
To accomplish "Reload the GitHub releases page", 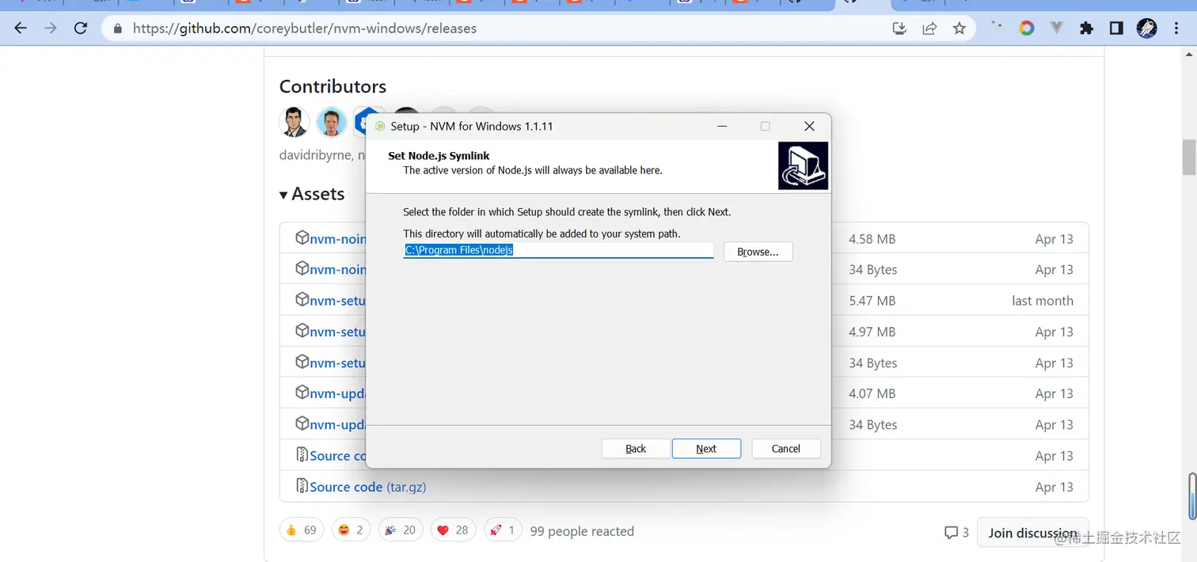I will click(80, 28).
